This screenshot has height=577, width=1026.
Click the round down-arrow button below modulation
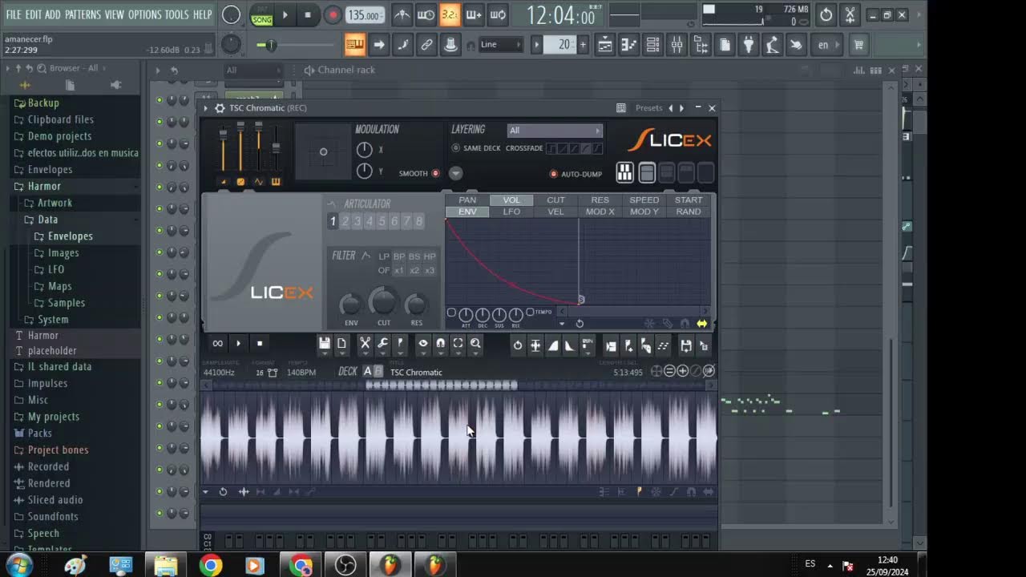click(x=455, y=173)
